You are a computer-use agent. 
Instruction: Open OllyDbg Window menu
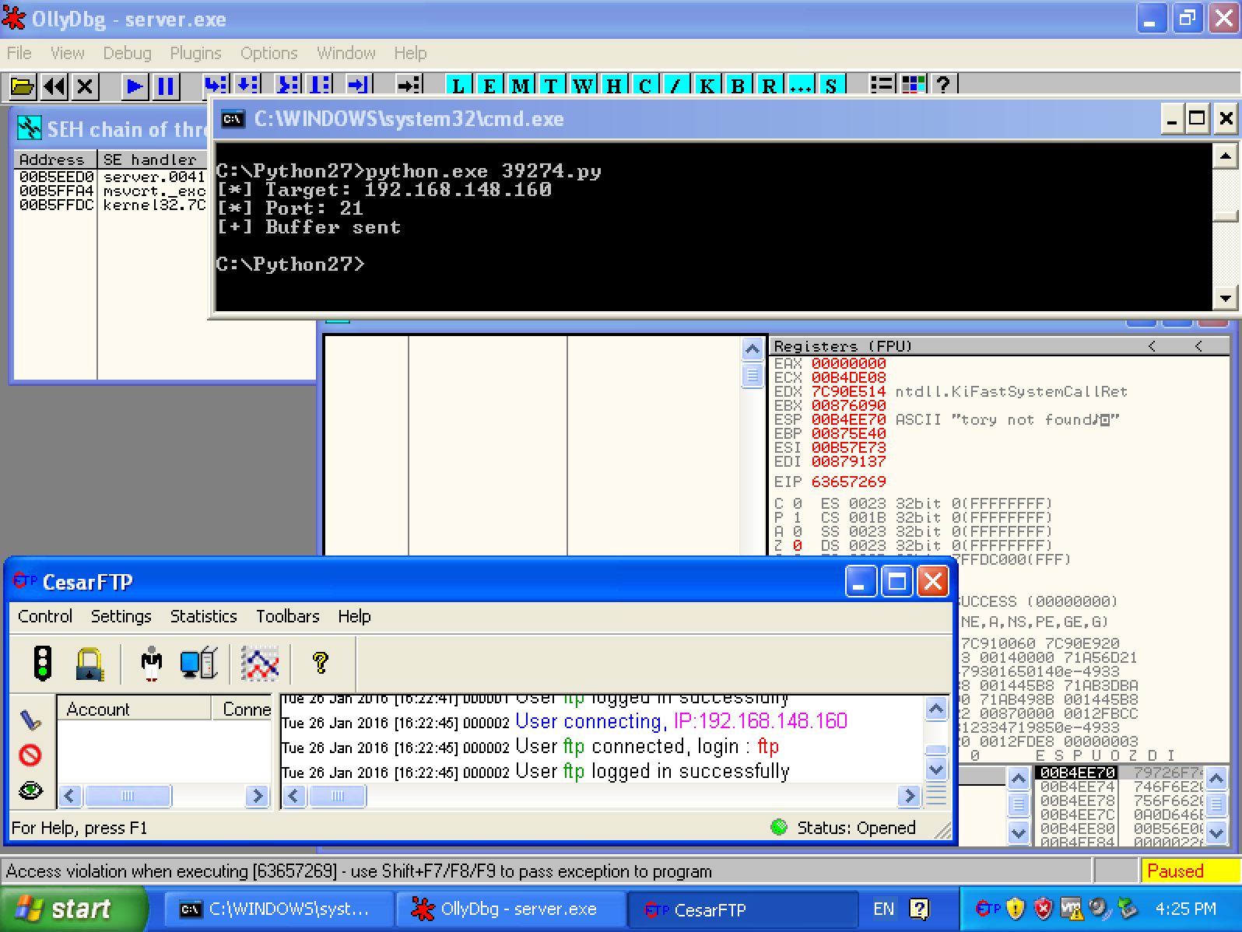pos(346,53)
